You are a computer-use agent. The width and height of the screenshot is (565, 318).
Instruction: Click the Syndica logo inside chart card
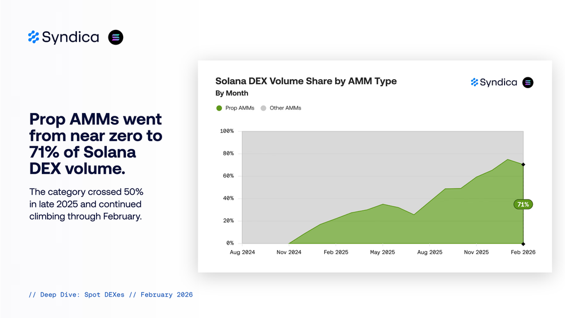tap(494, 82)
